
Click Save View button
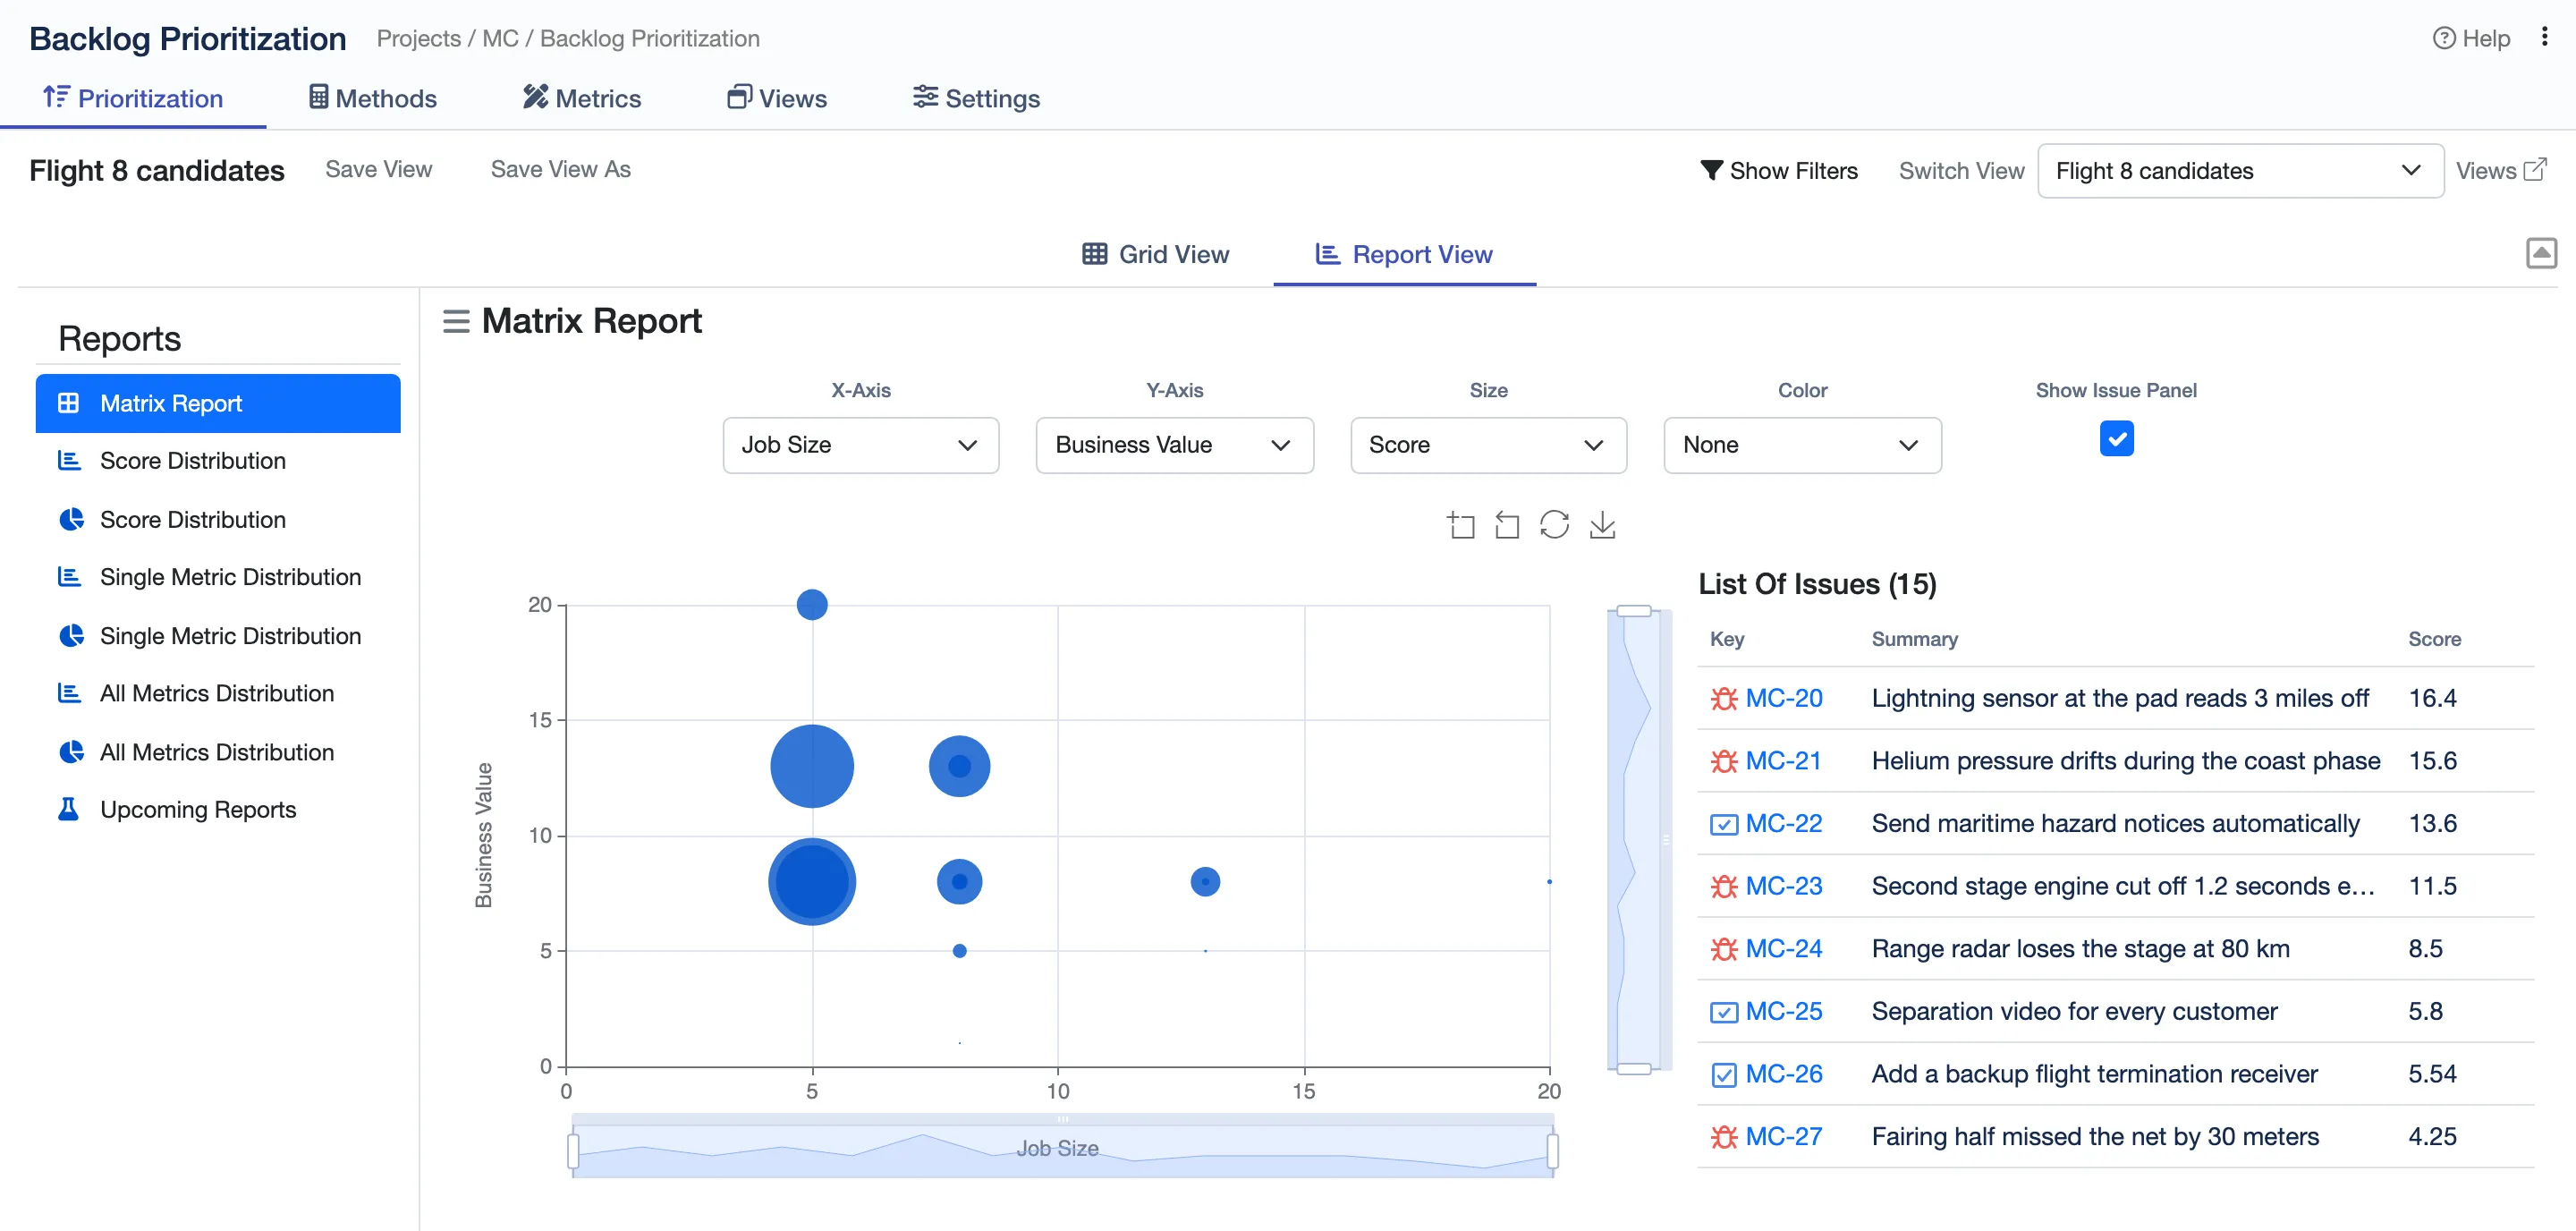[378, 169]
